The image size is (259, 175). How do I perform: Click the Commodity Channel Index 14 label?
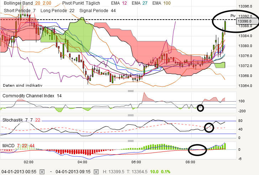[x=32, y=96]
